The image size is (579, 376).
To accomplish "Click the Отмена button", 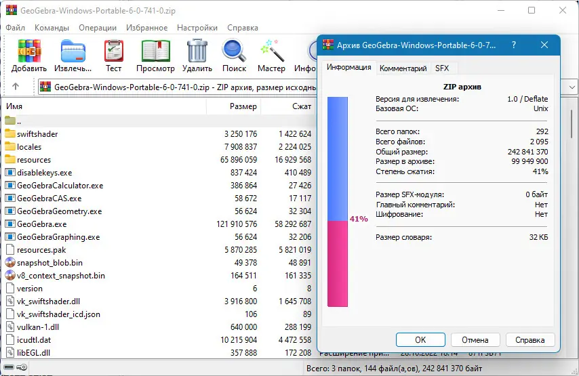I will pyautogui.click(x=475, y=340).
